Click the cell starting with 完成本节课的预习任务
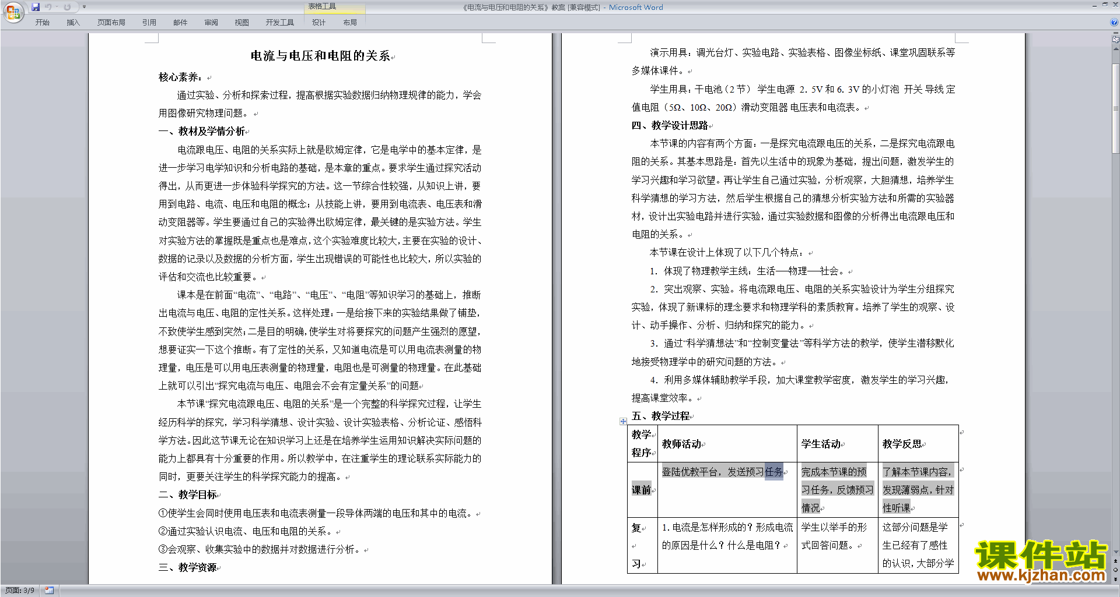 click(x=837, y=490)
